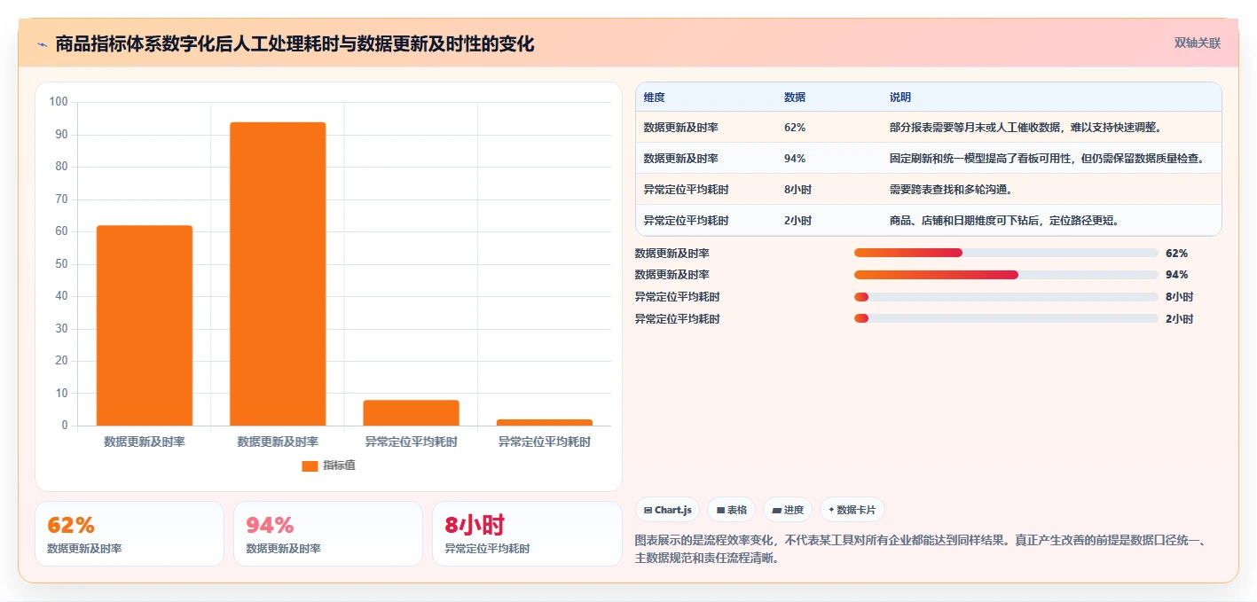The height and width of the screenshot is (602, 1257).
Task: Click the lightning icon beside the dashboard title
Action: (x=43, y=44)
